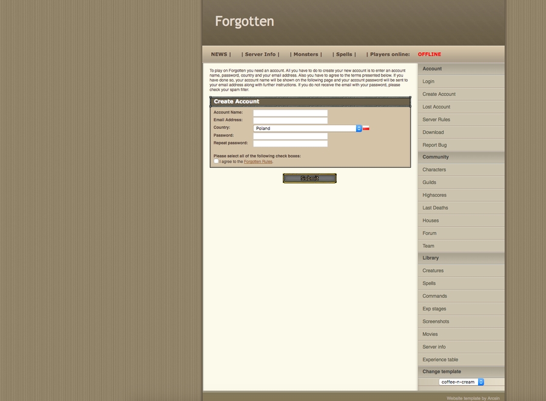This screenshot has height=401, width=546.
Task: Click the Repeat password field
Action: [x=290, y=143]
